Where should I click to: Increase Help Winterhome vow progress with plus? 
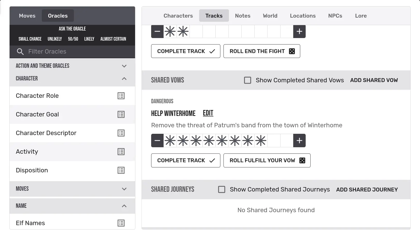(299, 141)
